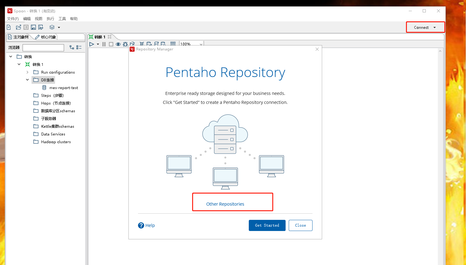Close the Repository Manager dialog with X

coord(317,49)
